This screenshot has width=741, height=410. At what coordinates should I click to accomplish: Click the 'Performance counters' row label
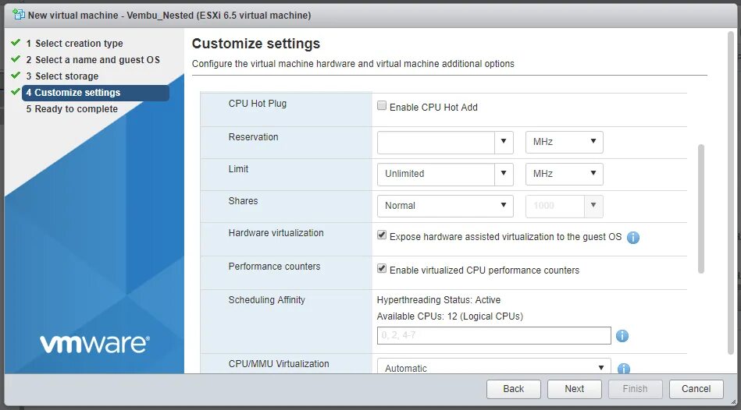(x=274, y=266)
